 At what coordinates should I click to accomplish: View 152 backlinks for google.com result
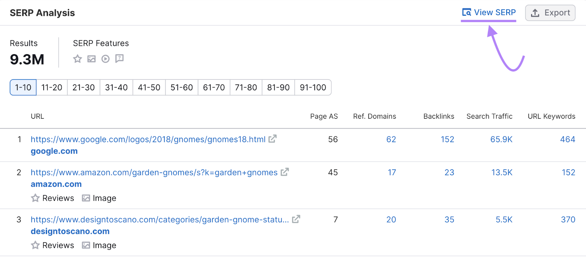point(447,139)
